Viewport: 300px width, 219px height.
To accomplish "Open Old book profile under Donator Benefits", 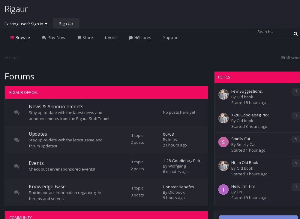I will [x=176, y=192].
